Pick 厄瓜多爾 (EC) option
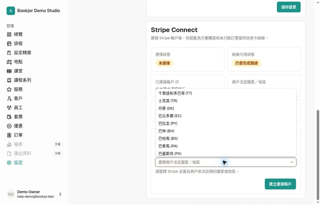This screenshot has height=205, width=320. pyautogui.click(x=226, y=116)
